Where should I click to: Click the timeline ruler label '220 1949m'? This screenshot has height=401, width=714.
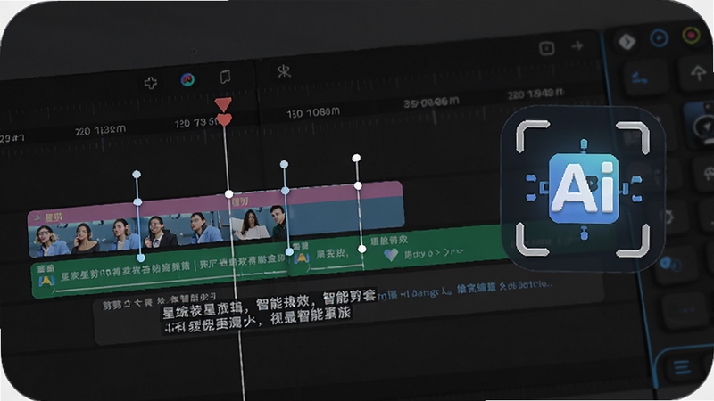click(x=535, y=94)
